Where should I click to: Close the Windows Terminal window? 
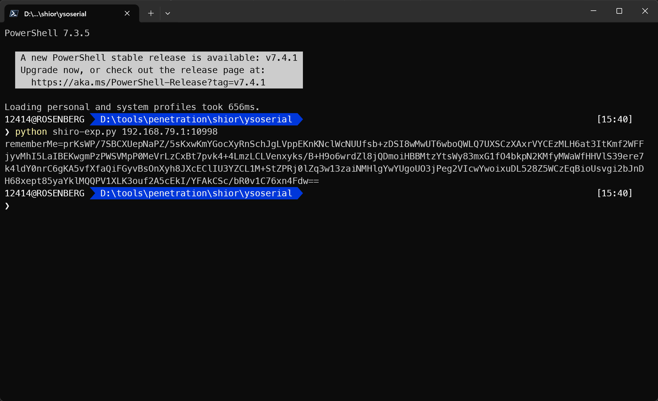(645, 11)
